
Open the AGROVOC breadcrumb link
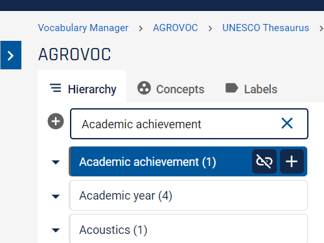point(176,28)
